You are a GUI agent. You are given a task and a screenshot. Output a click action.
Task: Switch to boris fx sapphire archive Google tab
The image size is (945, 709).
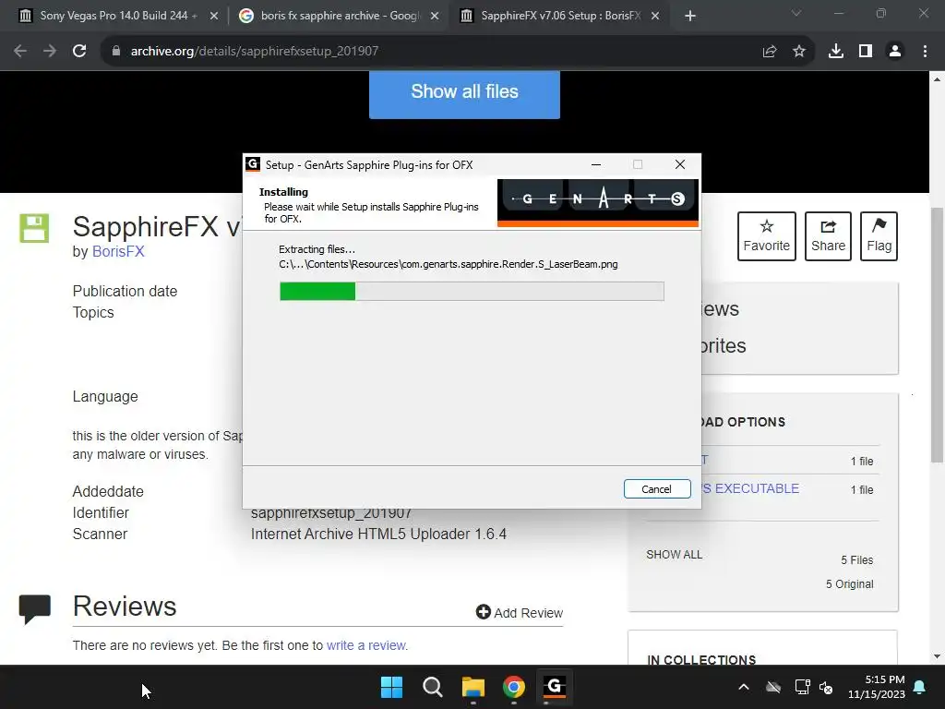[340, 16]
